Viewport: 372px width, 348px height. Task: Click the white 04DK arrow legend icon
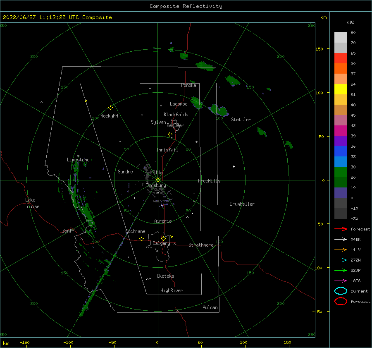[341, 239]
